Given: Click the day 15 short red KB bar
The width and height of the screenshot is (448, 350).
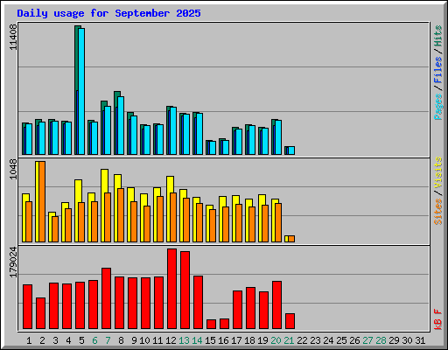Looking at the screenshot, I should (x=212, y=324).
